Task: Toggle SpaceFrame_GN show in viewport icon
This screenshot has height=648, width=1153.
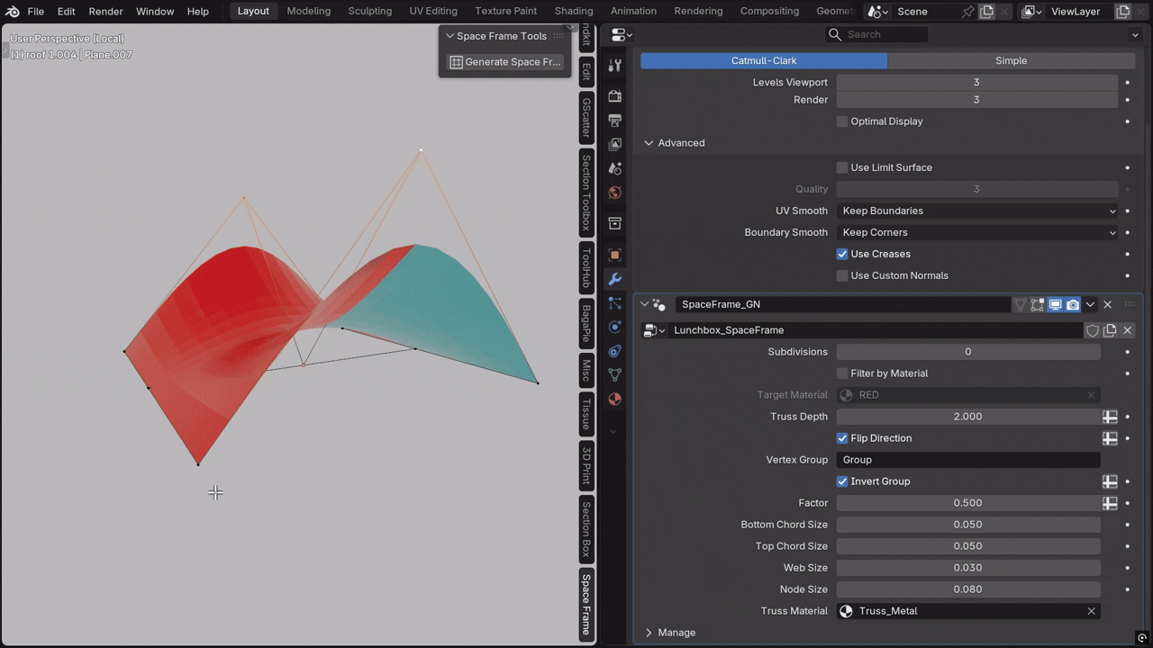Action: (x=1055, y=304)
